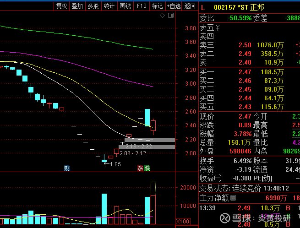Click the 财 financial marker on chart
The height and width of the screenshot is (228, 300).
67,168
